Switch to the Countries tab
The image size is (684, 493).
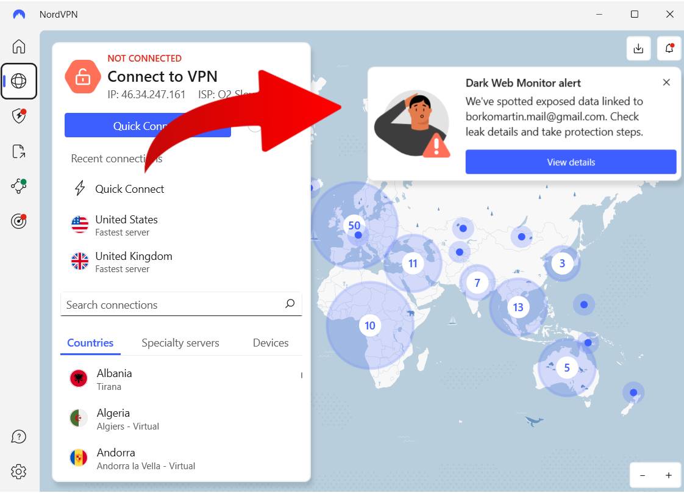pyautogui.click(x=90, y=344)
